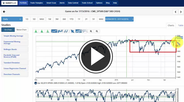Switch to candlestick chart icon
This screenshot has height=102, width=184.
60,31
